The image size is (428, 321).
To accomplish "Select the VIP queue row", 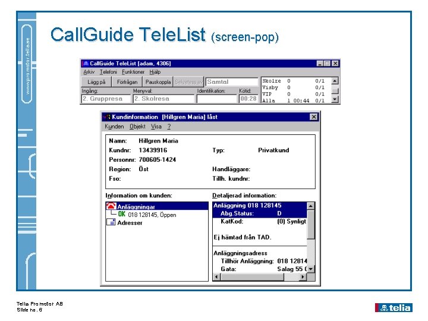I will (x=296, y=94).
